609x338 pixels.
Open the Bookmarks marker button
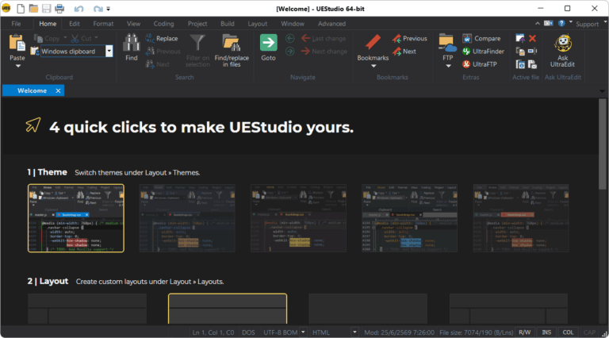pyautogui.click(x=373, y=43)
